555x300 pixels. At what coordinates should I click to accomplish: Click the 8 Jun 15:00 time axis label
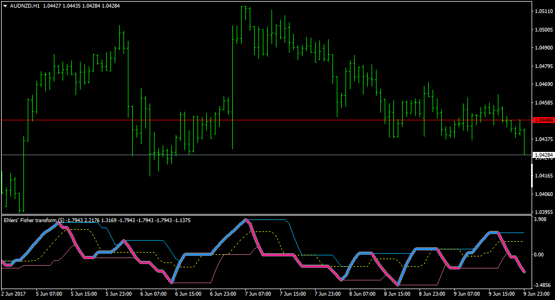click(x=397, y=294)
